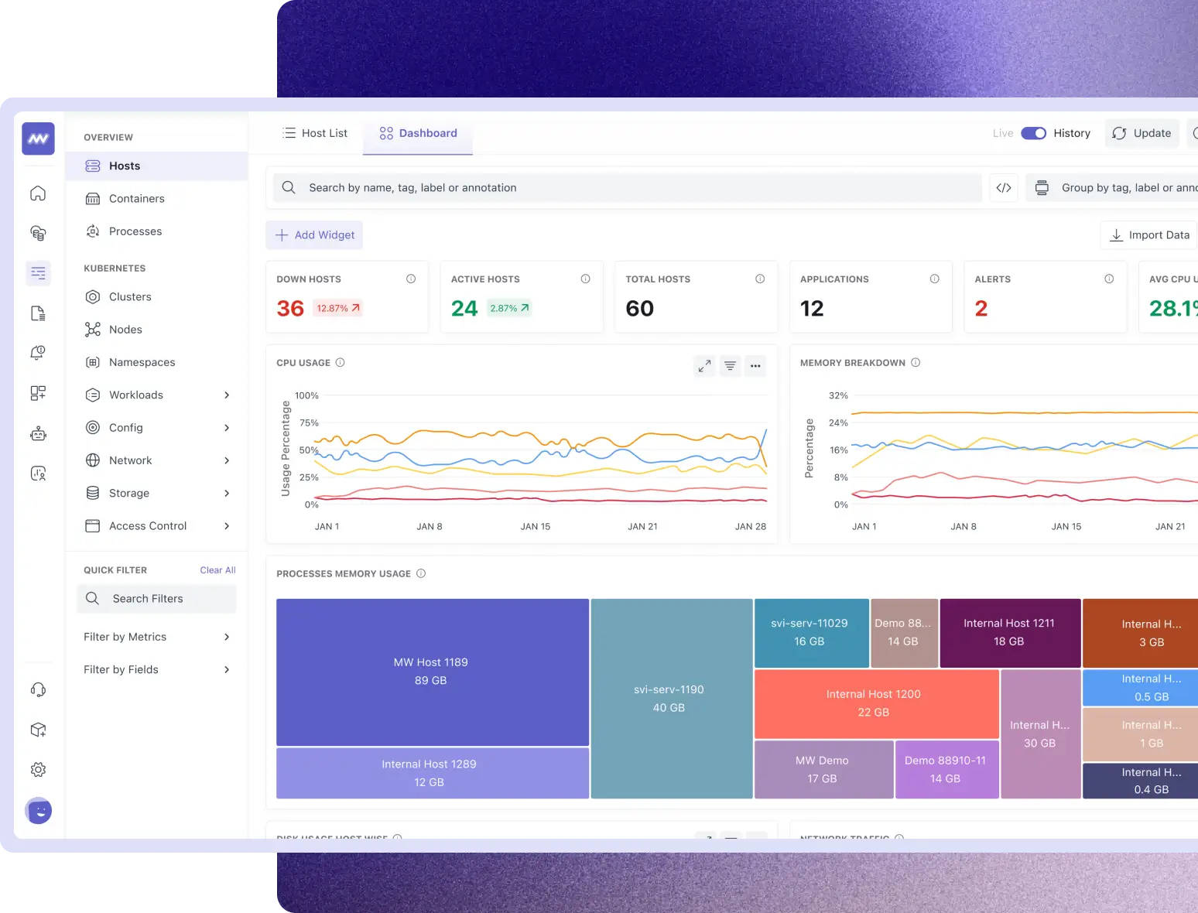Click the home icon in left rail
The width and height of the screenshot is (1198, 913).
click(38, 193)
